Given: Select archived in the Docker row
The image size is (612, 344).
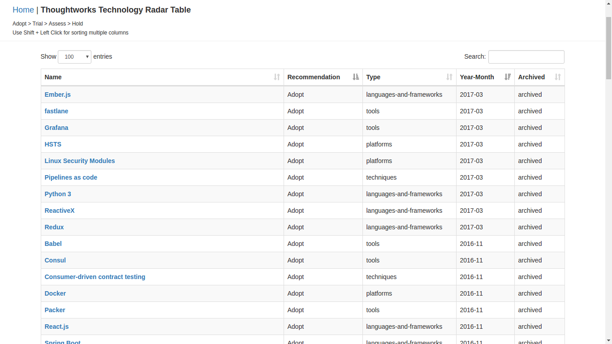Looking at the screenshot, I should pyautogui.click(x=530, y=293).
